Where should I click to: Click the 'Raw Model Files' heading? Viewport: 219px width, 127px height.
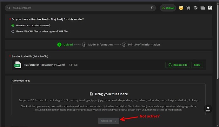pos(21,81)
